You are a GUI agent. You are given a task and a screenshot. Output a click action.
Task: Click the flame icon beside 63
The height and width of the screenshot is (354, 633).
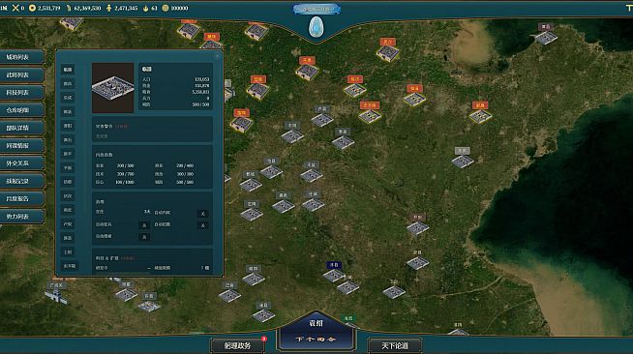click(x=146, y=8)
